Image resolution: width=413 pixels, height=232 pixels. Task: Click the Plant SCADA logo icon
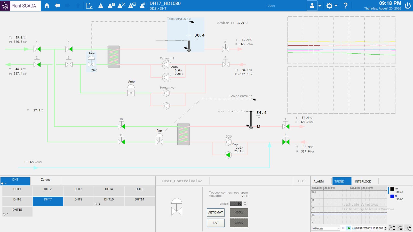5,6
